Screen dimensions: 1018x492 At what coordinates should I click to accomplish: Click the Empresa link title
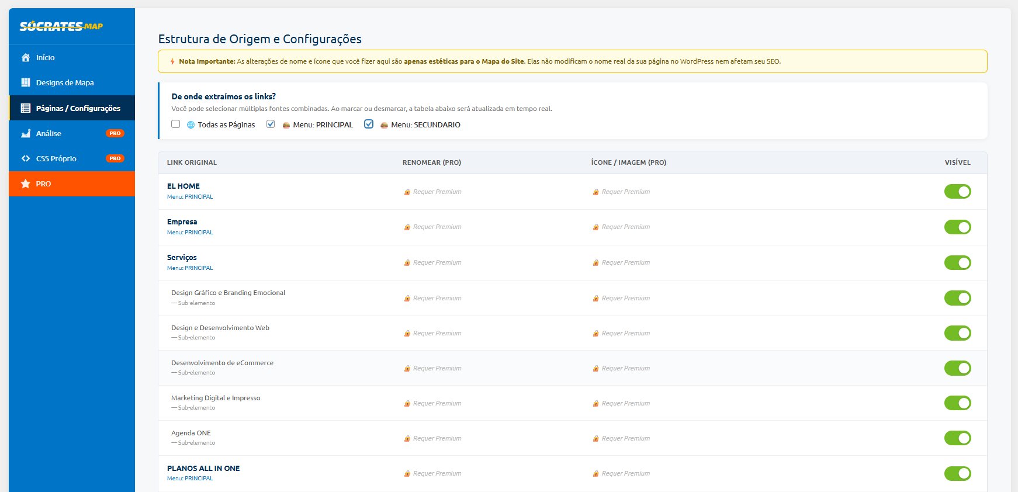[182, 221]
